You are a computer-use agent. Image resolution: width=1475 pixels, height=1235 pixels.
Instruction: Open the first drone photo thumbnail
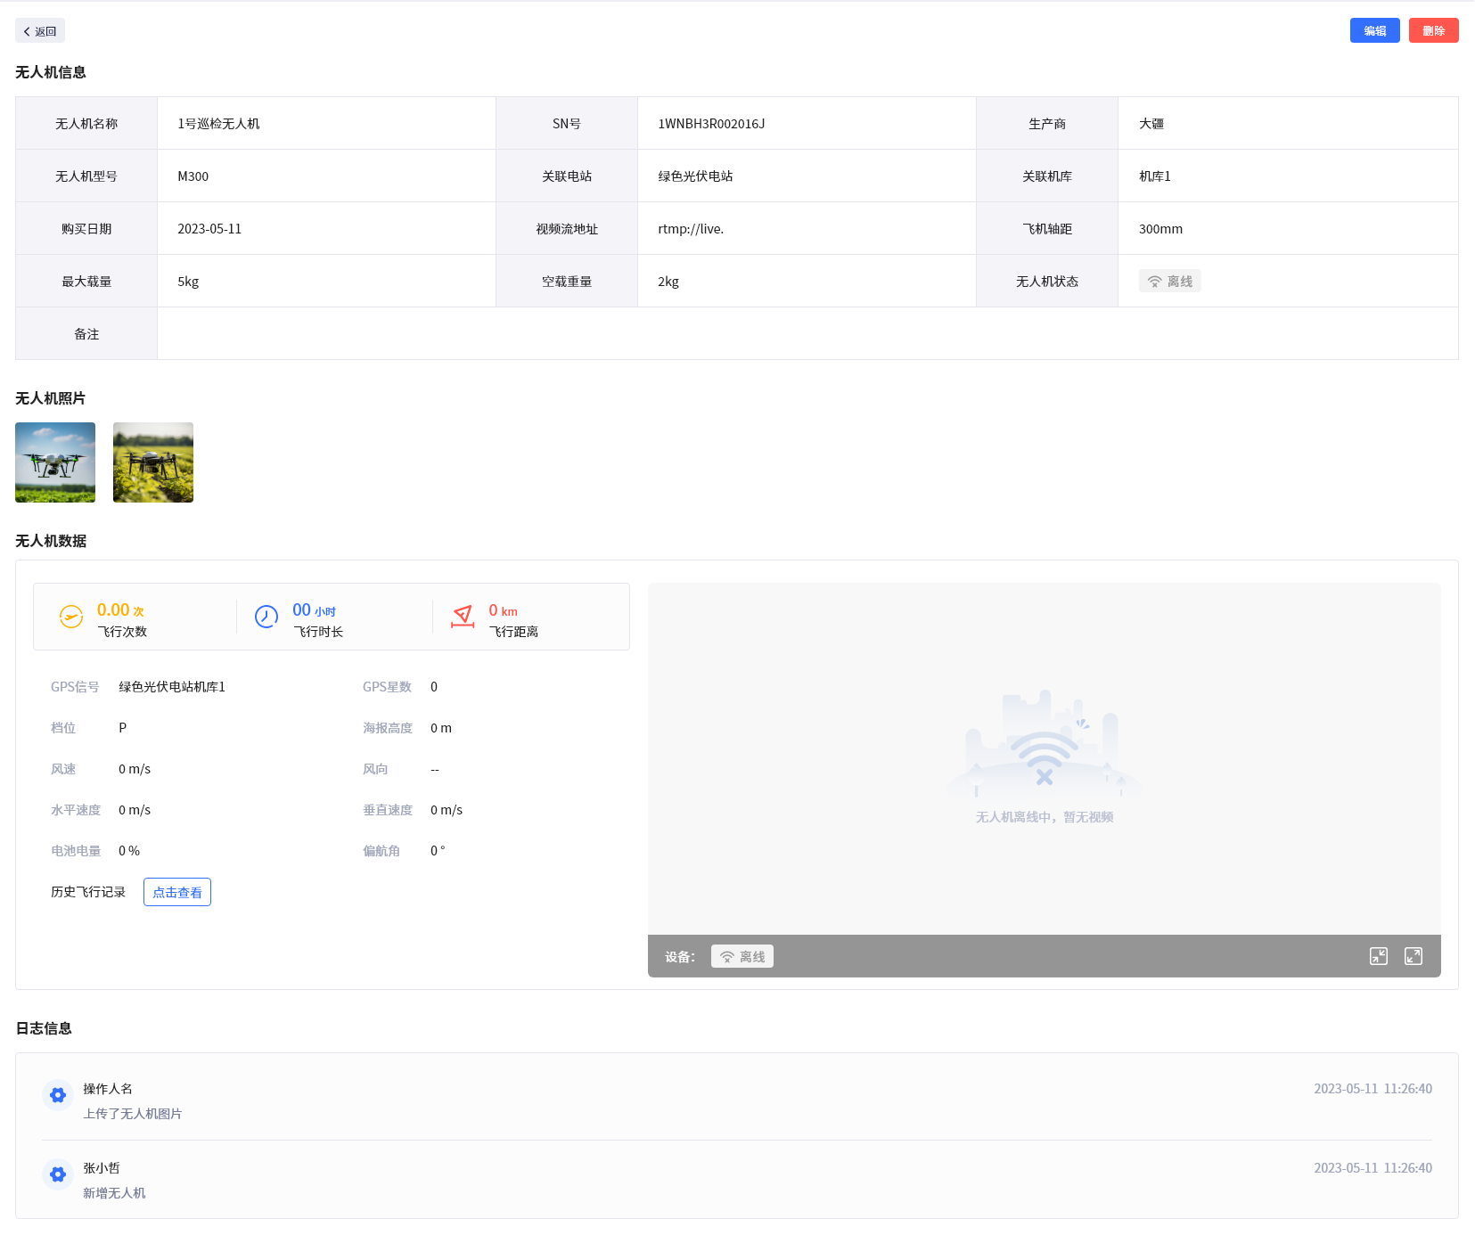55,462
